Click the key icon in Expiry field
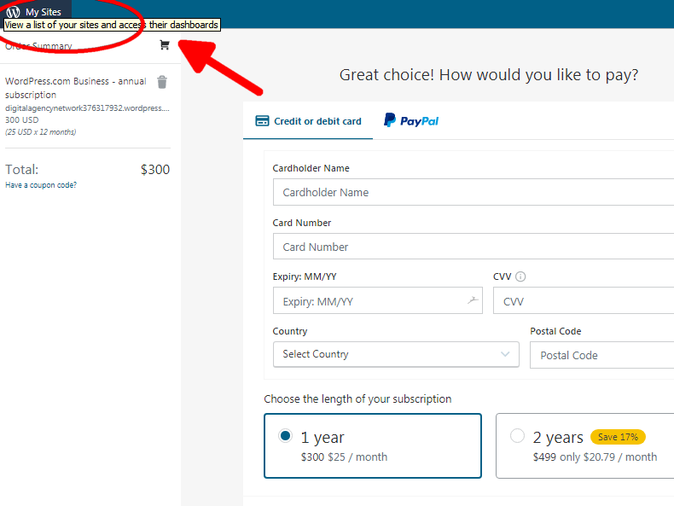This screenshot has width=674, height=506. (x=472, y=300)
